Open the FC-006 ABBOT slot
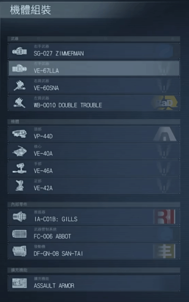Image resolution: width=189 pixels, height=302 pixels. (x=94, y=234)
